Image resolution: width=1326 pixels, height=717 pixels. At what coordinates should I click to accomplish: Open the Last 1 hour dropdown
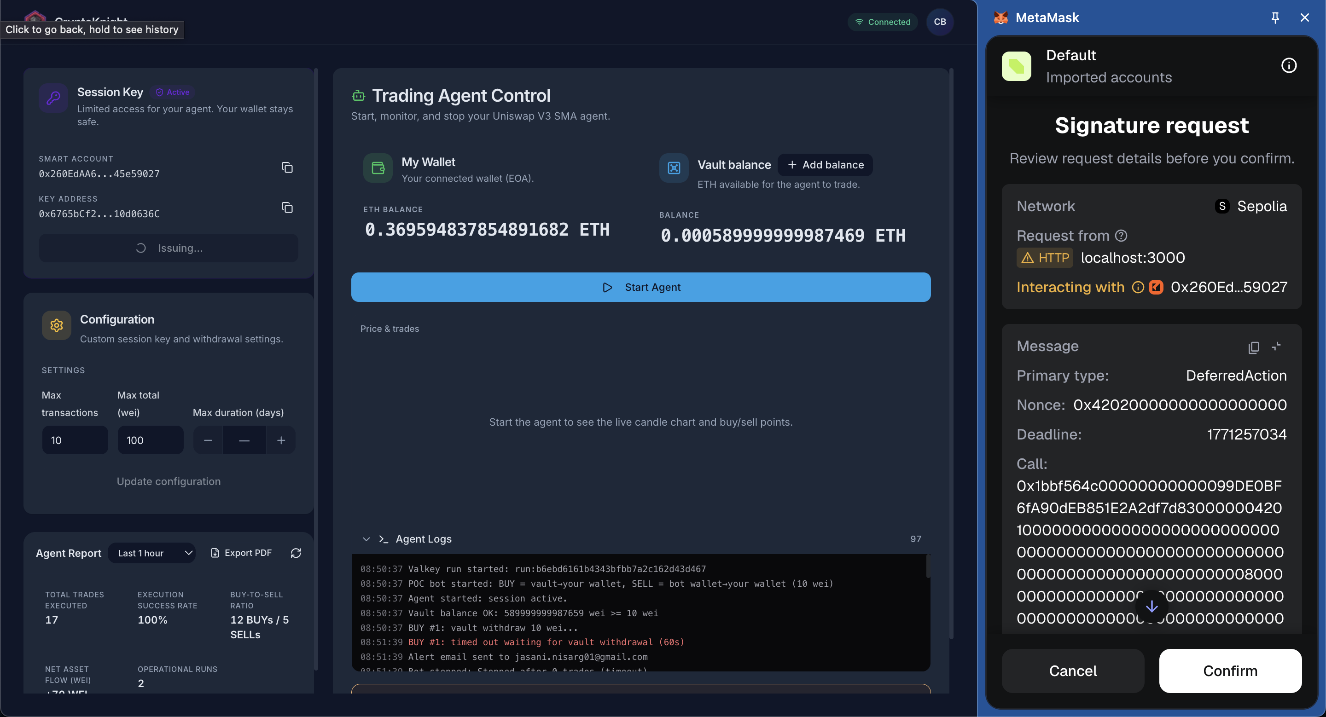click(152, 553)
